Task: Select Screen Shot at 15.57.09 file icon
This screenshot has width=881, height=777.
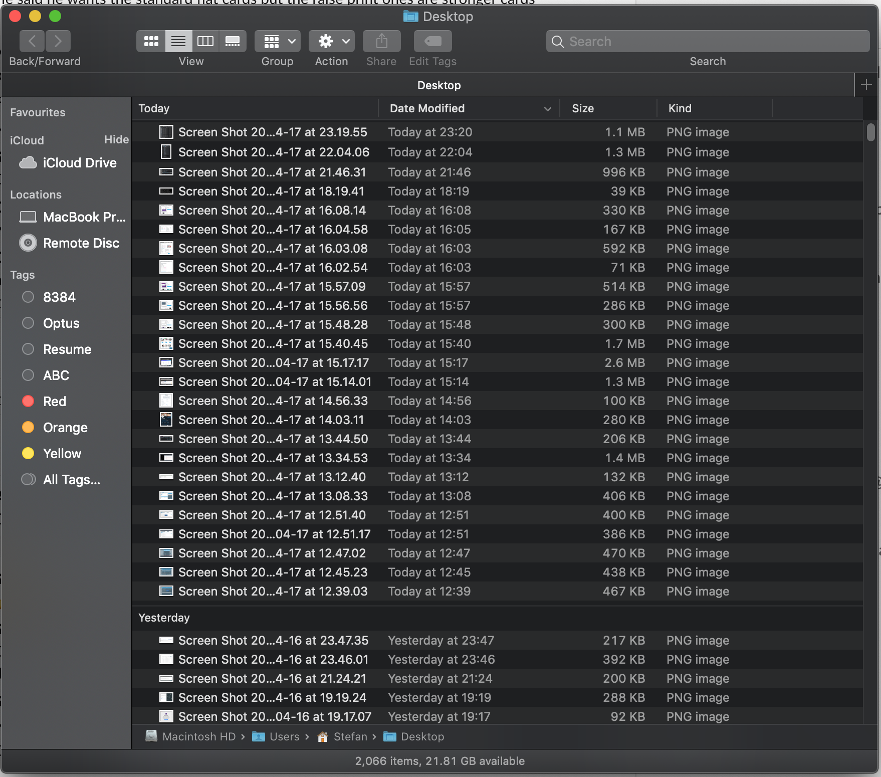Action: pyautogui.click(x=166, y=286)
